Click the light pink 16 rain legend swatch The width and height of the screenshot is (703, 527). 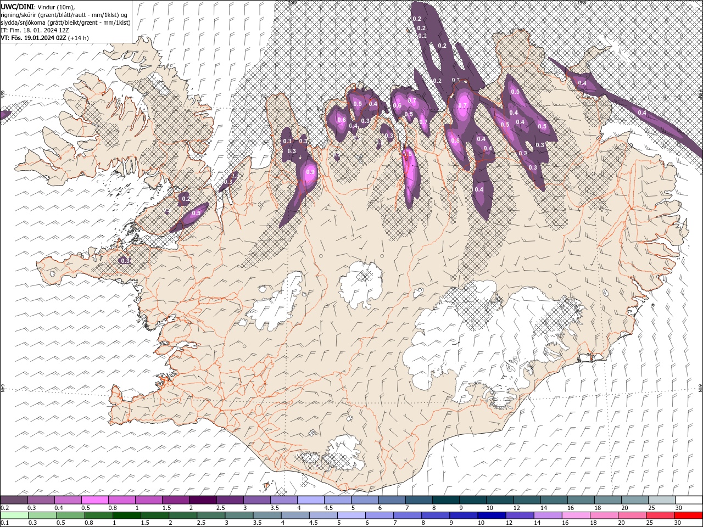576,515
